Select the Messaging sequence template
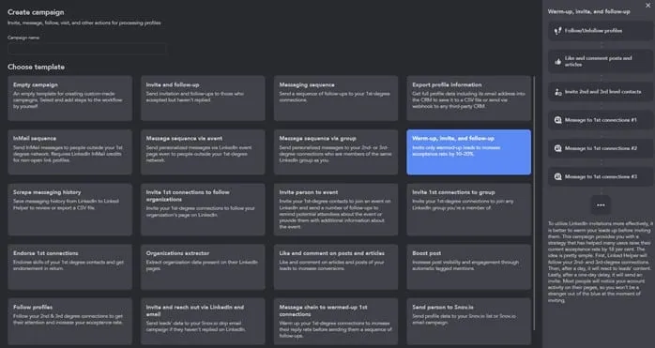Image resolution: width=655 pixels, height=348 pixels. [336, 98]
